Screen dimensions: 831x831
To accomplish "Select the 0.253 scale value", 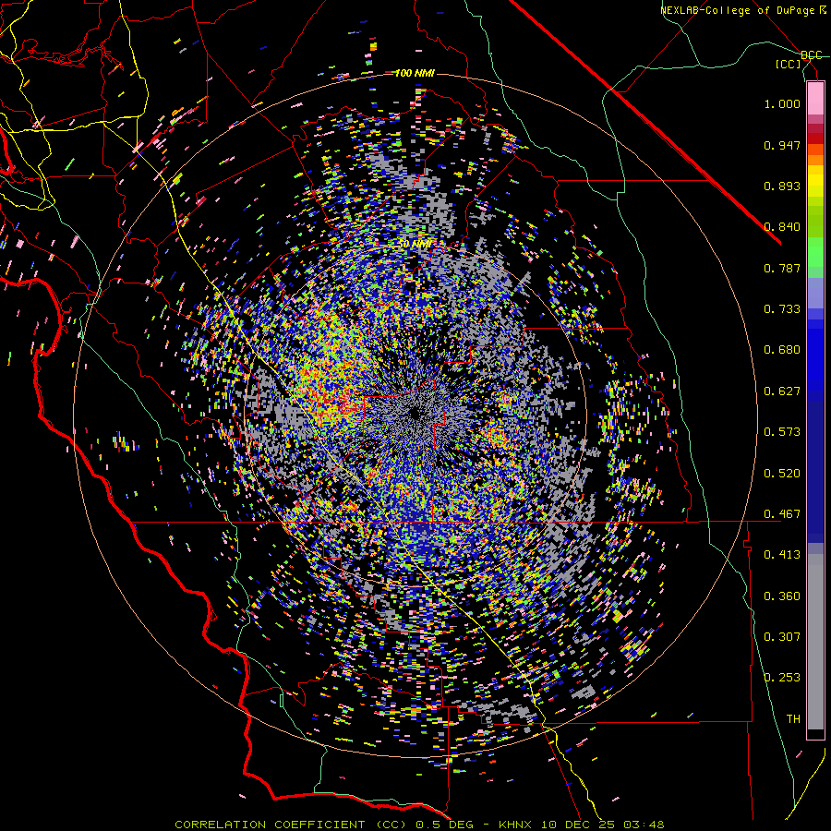I will click(x=782, y=678).
